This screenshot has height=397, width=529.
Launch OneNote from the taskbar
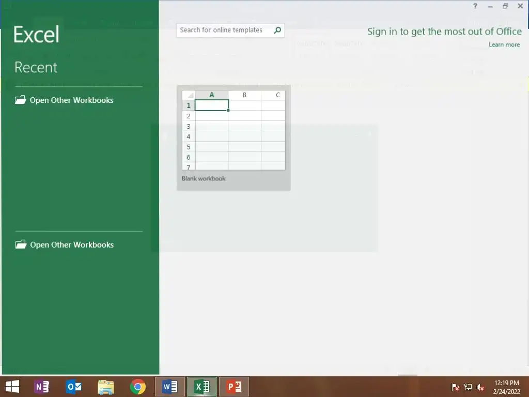coord(42,387)
